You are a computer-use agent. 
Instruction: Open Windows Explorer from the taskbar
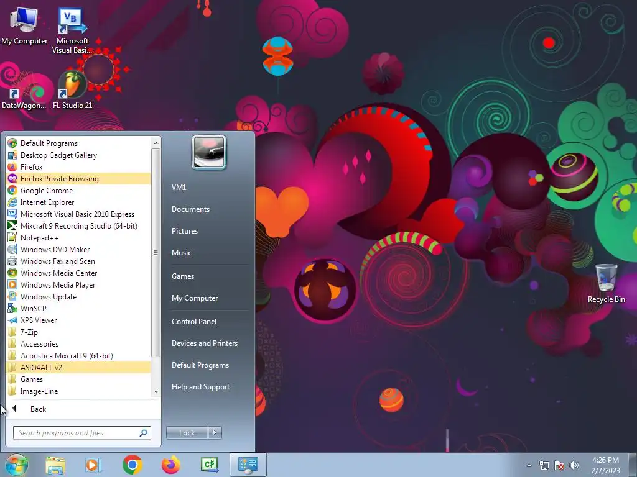pos(55,465)
